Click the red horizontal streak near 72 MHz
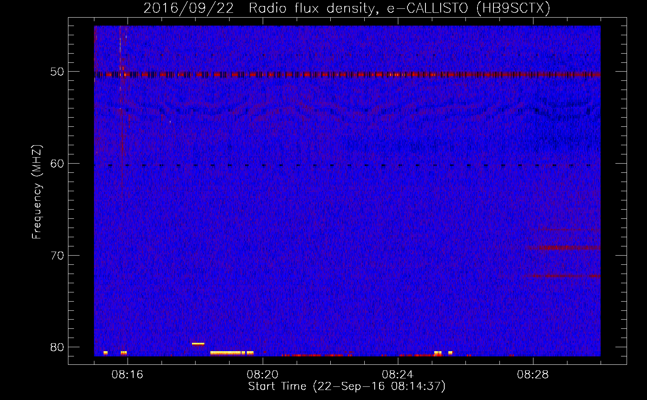 [562, 276]
